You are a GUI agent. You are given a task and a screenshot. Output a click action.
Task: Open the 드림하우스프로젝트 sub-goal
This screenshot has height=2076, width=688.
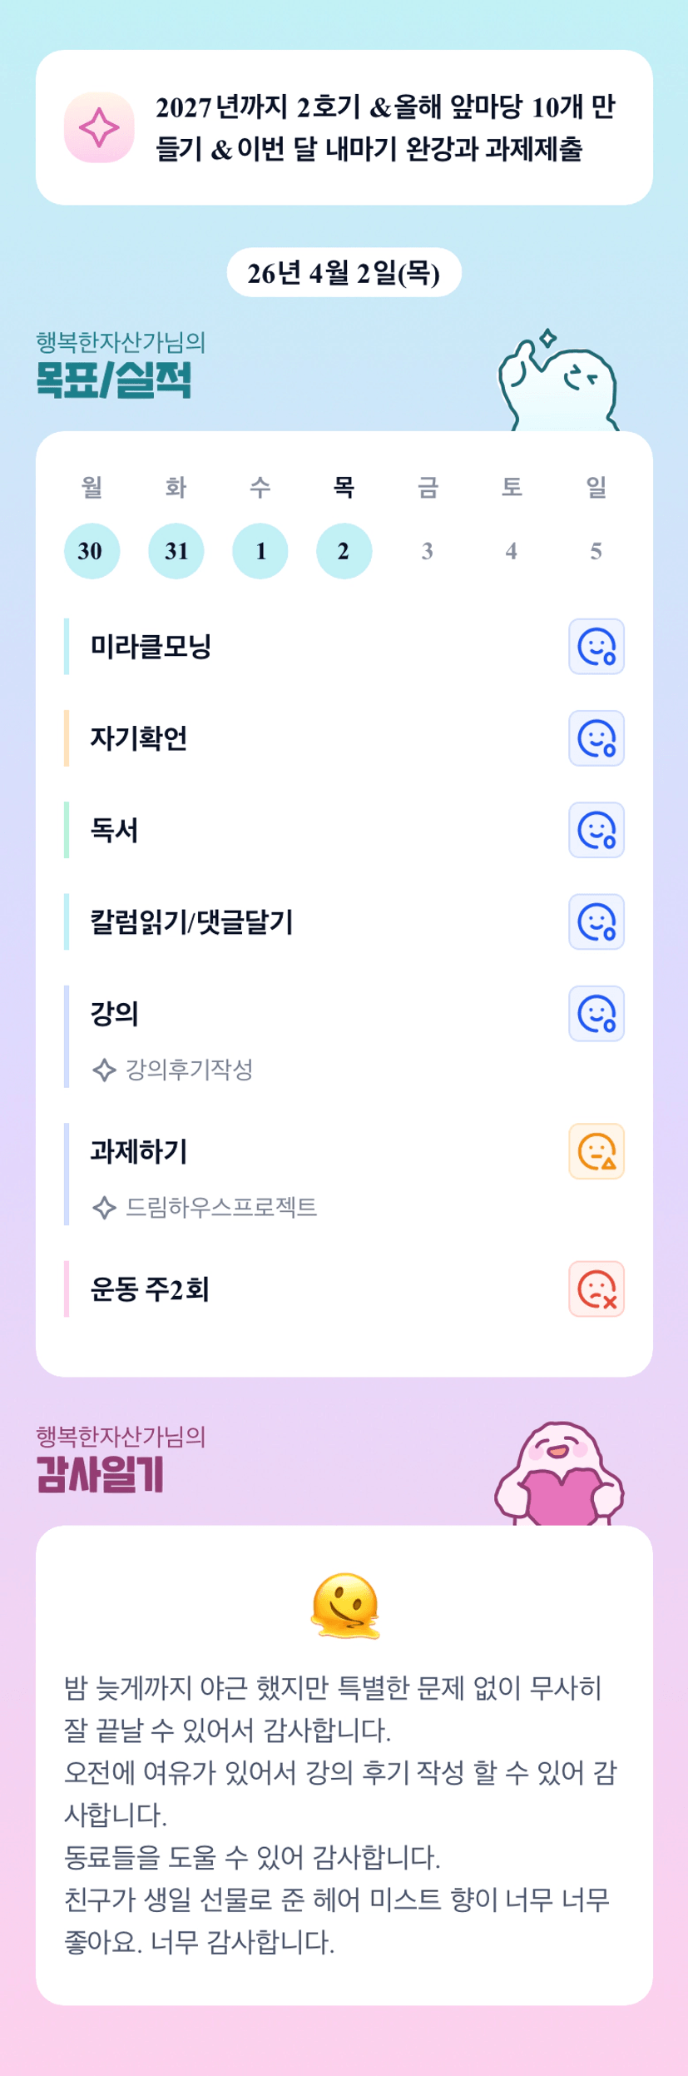point(220,1207)
